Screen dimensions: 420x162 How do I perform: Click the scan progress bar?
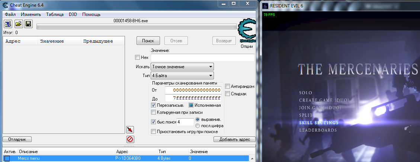coord(136,26)
